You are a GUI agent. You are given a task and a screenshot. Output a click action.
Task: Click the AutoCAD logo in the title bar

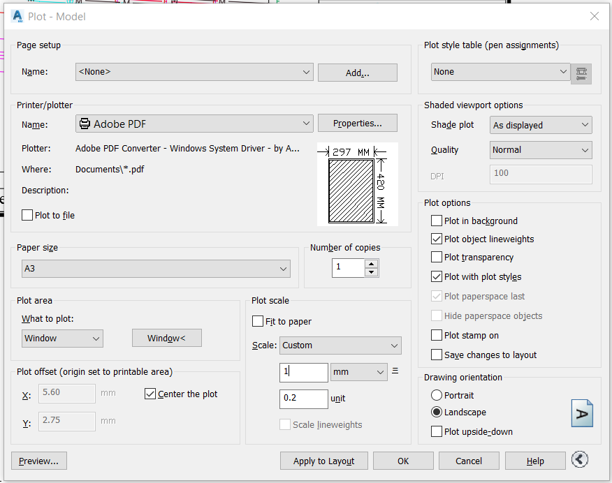(x=17, y=16)
